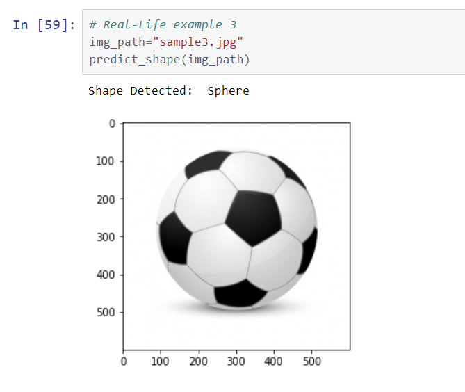Image resolution: width=465 pixels, height=392 pixels.
Task: Click the x-axis tick label 400
Action: click(273, 361)
